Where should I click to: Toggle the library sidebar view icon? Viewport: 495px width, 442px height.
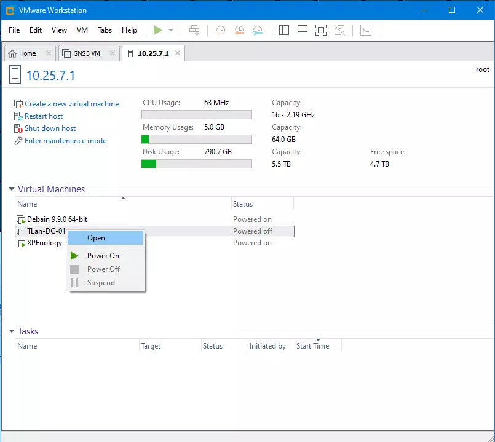click(283, 30)
